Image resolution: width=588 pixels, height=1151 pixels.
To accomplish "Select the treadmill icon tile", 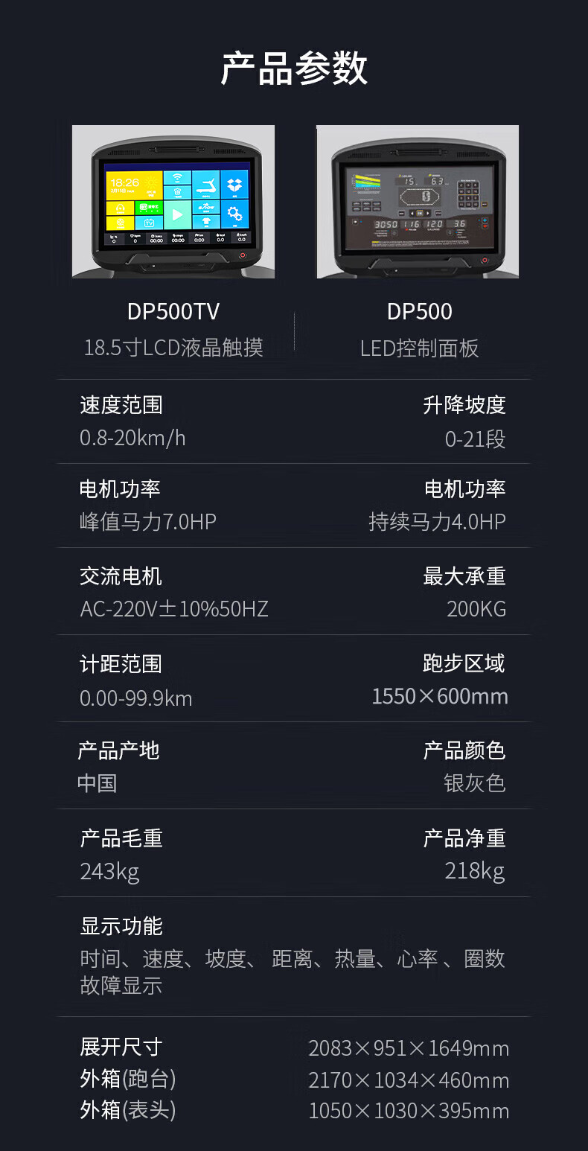I will point(205,185).
